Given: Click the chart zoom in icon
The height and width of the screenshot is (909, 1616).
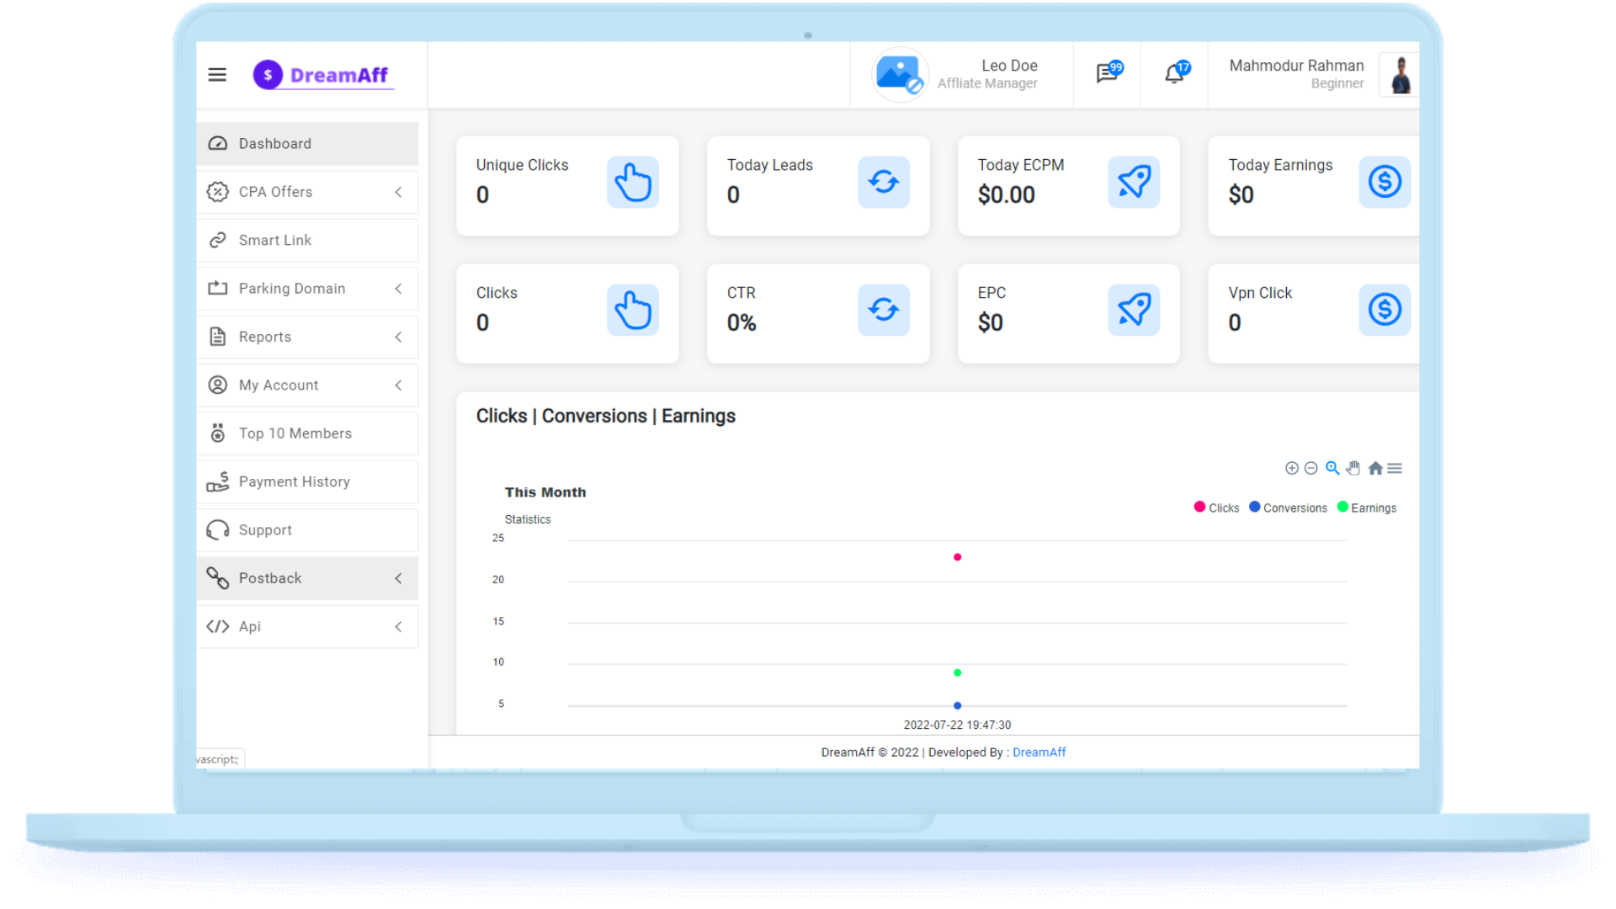Looking at the screenshot, I should click(1292, 468).
